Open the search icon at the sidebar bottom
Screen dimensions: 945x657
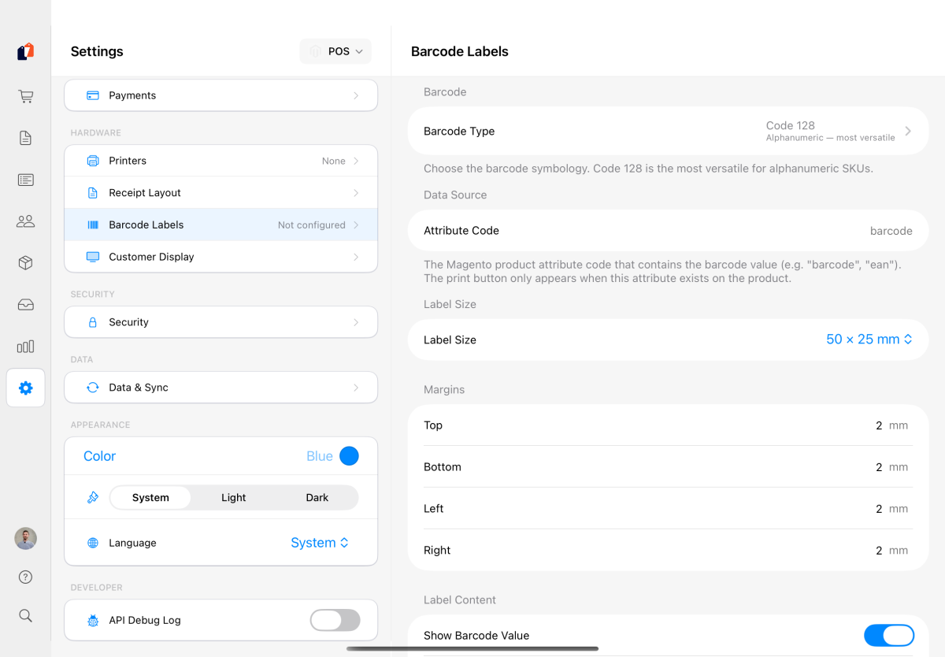tap(25, 615)
